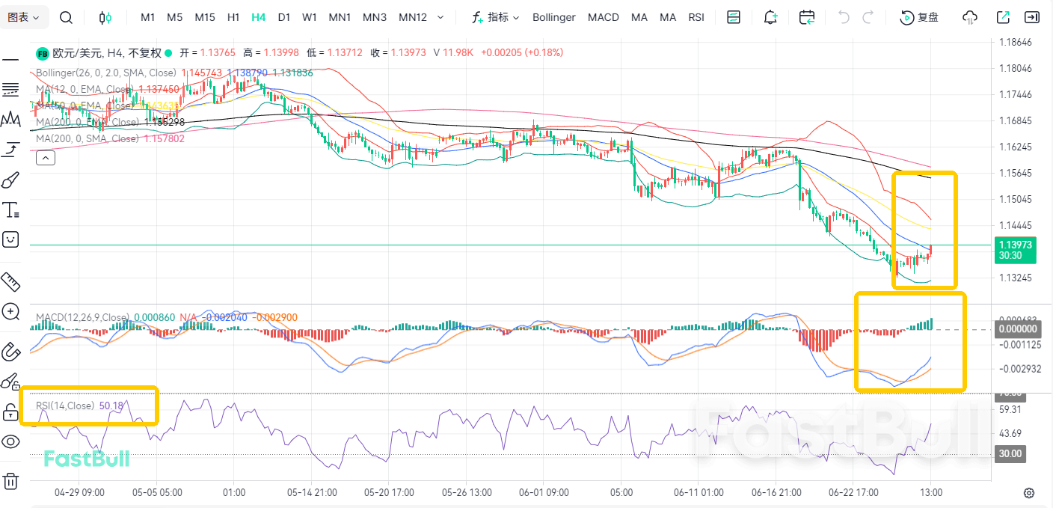This screenshot has width=1053, height=508.
Task: Expand more timeframes chevron
Action: click(x=440, y=17)
